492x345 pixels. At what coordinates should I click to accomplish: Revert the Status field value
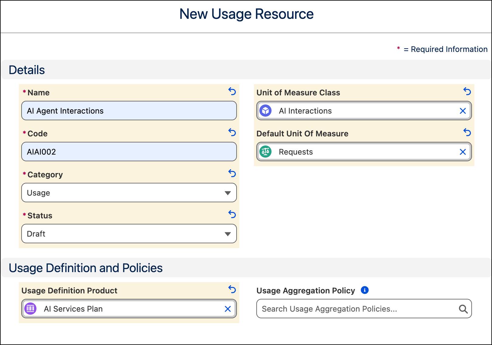[x=232, y=214]
